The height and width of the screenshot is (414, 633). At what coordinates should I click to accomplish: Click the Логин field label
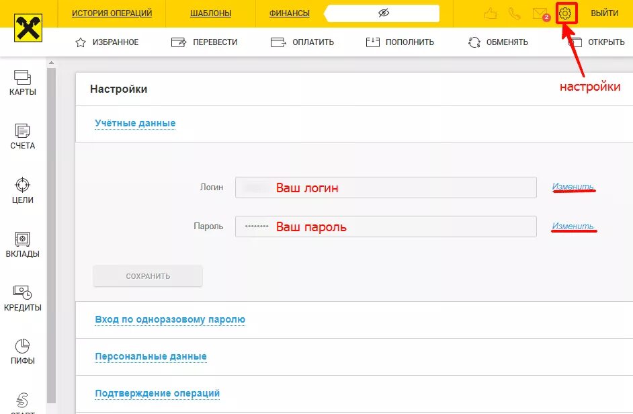coord(212,188)
